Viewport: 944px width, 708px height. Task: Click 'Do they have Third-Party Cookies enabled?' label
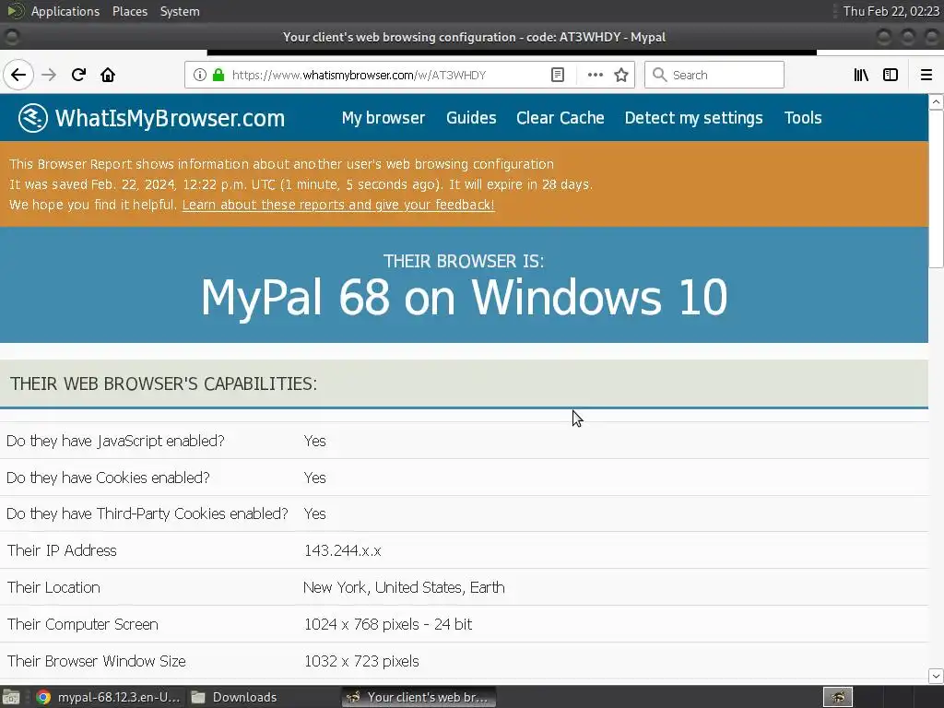click(x=147, y=513)
